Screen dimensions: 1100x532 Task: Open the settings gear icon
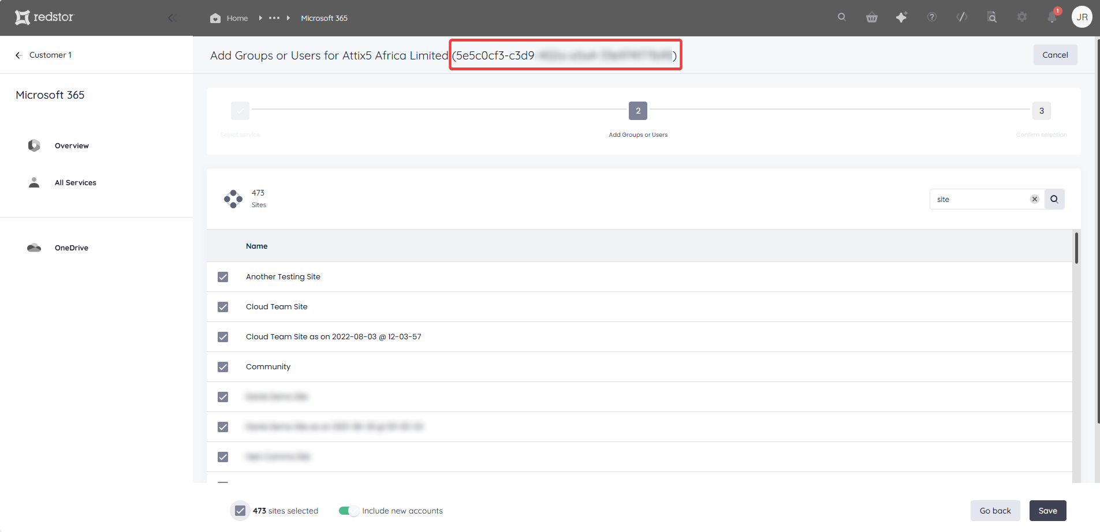click(x=1022, y=17)
